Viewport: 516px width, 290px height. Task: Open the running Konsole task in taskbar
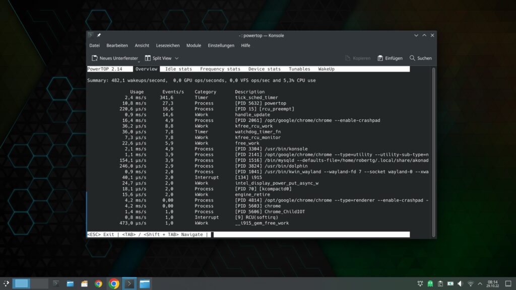tap(130, 283)
